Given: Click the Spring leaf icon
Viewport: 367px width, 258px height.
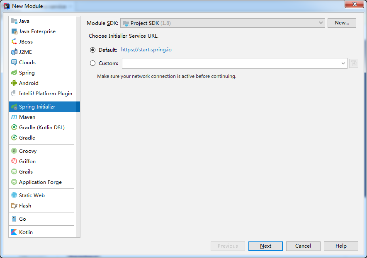Looking at the screenshot, I should 14,73.
